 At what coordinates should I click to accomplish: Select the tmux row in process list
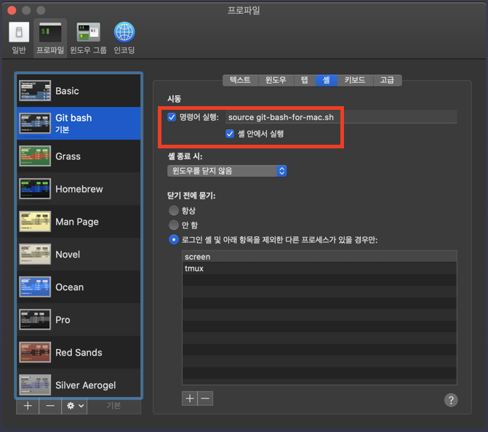319,268
